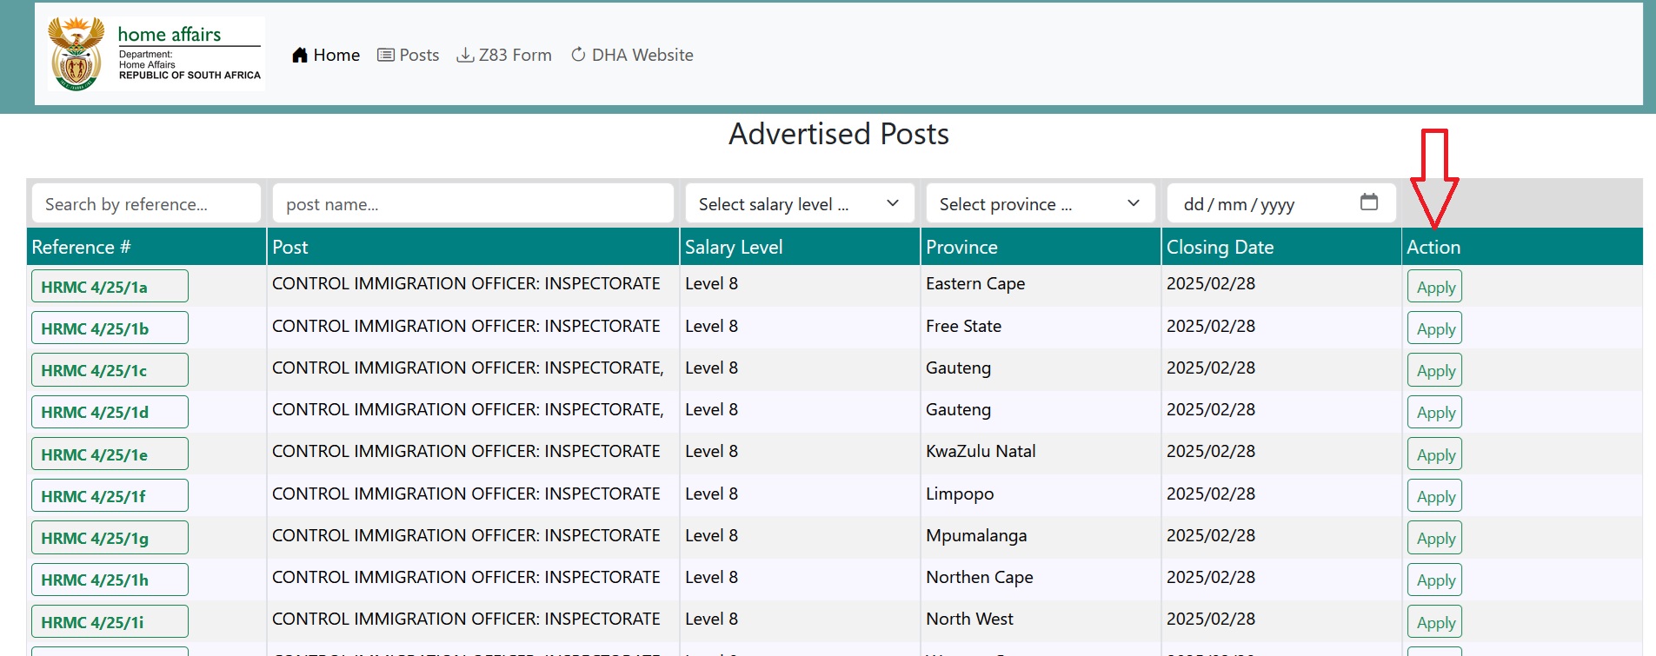1656x656 pixels.
Task: Open reference HRMC 4/25/1e
Action: tap(110, 454)
